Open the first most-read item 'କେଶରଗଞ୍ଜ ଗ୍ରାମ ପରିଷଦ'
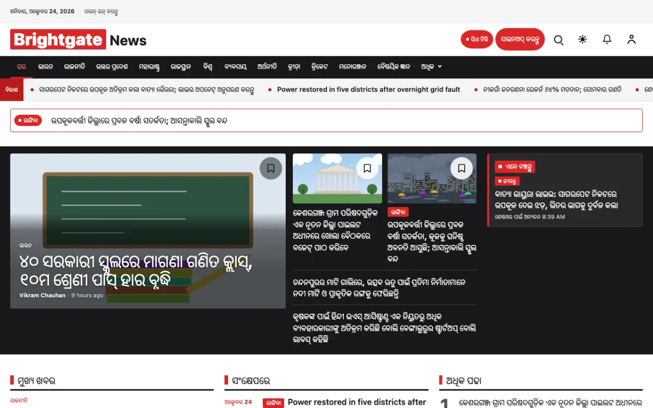653x408 pixels. [551, 403]
